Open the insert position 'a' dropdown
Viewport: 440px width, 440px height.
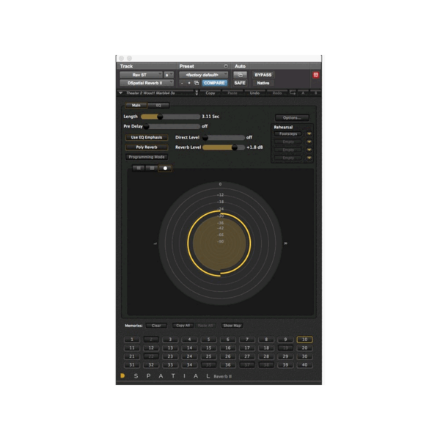click(169, 75)
